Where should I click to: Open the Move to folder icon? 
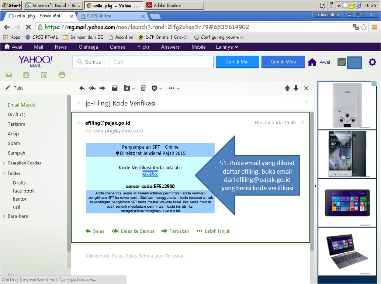[x=127, y=88]
